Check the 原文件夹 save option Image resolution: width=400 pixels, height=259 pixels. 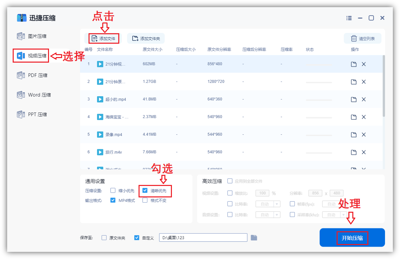pos(104,238)
